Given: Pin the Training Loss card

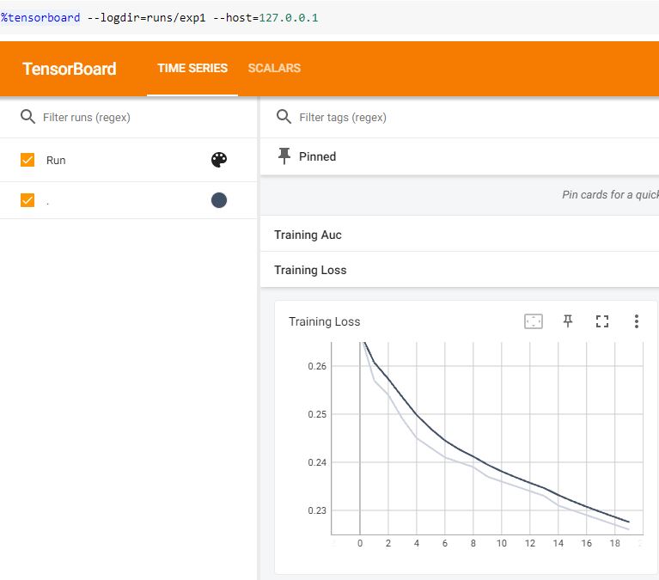Looking at the screenshot, I should click(x=568, y=321).
